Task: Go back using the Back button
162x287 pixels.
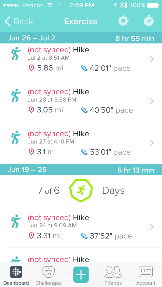Action: click(x=19, y=21)
